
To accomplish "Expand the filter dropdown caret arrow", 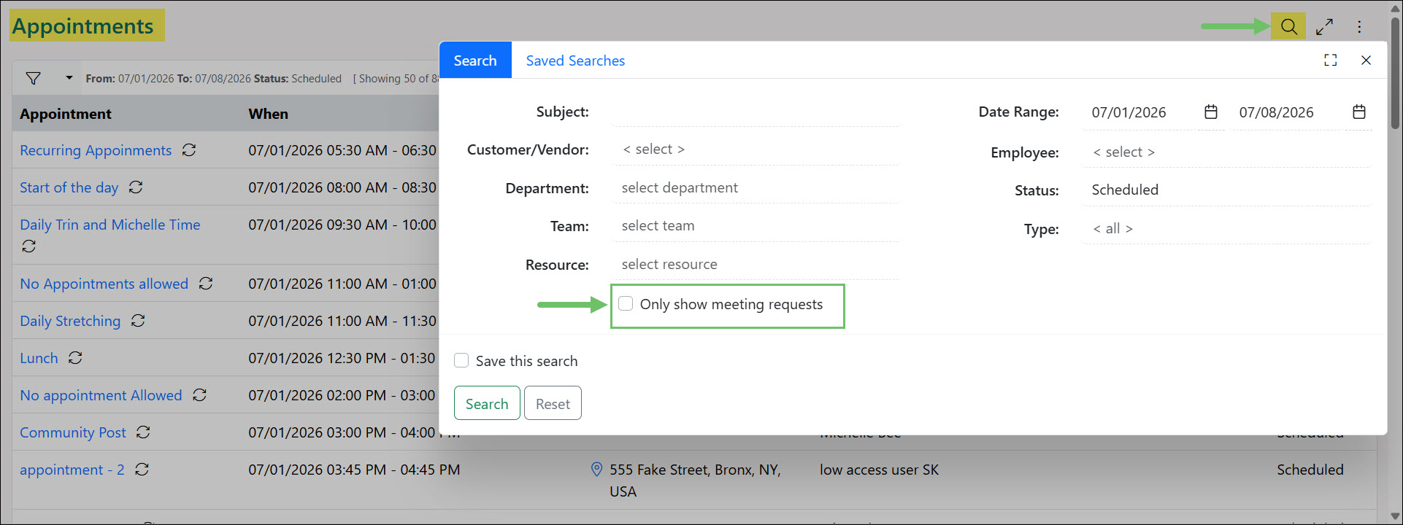I will tap(69, 77).
